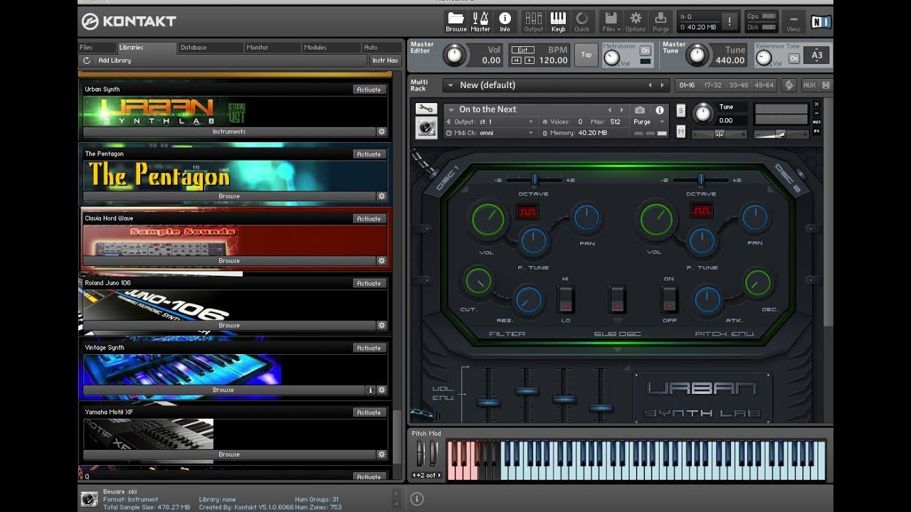Show the instrument info icon
This screenshot has width=911, height=512.
tap(660, 110)
